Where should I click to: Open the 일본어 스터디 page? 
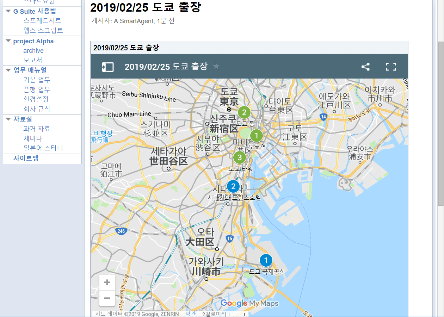pos(43,148)
